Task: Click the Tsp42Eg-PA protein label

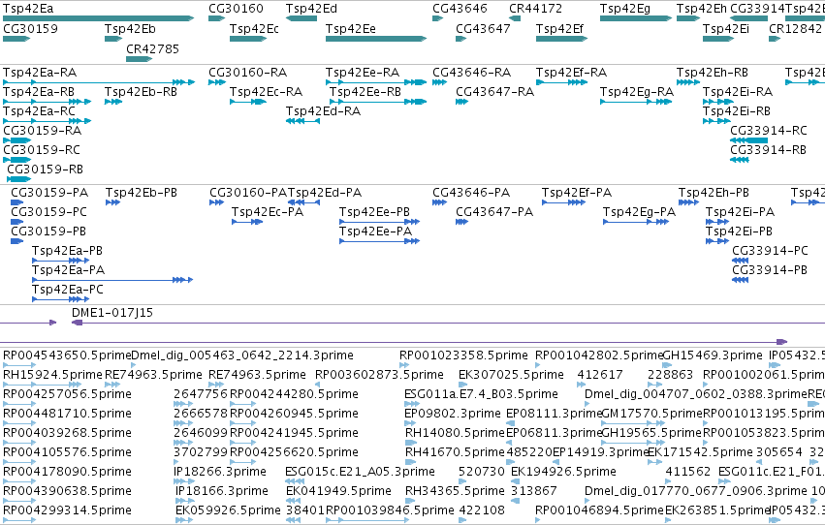Action: pyautogui.click(x=639, y=212)
